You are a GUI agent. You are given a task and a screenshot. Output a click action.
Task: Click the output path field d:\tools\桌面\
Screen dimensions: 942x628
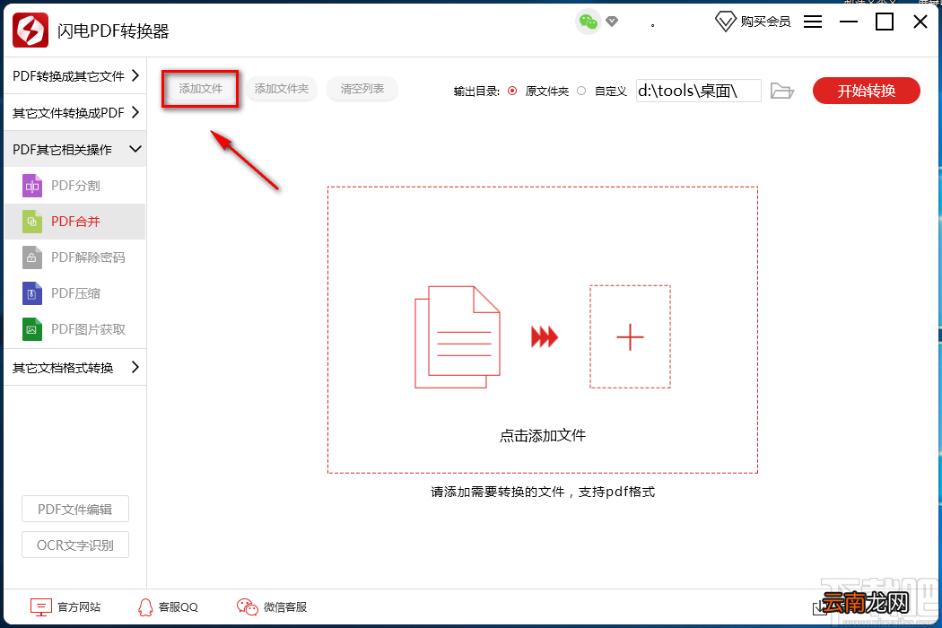699,91
